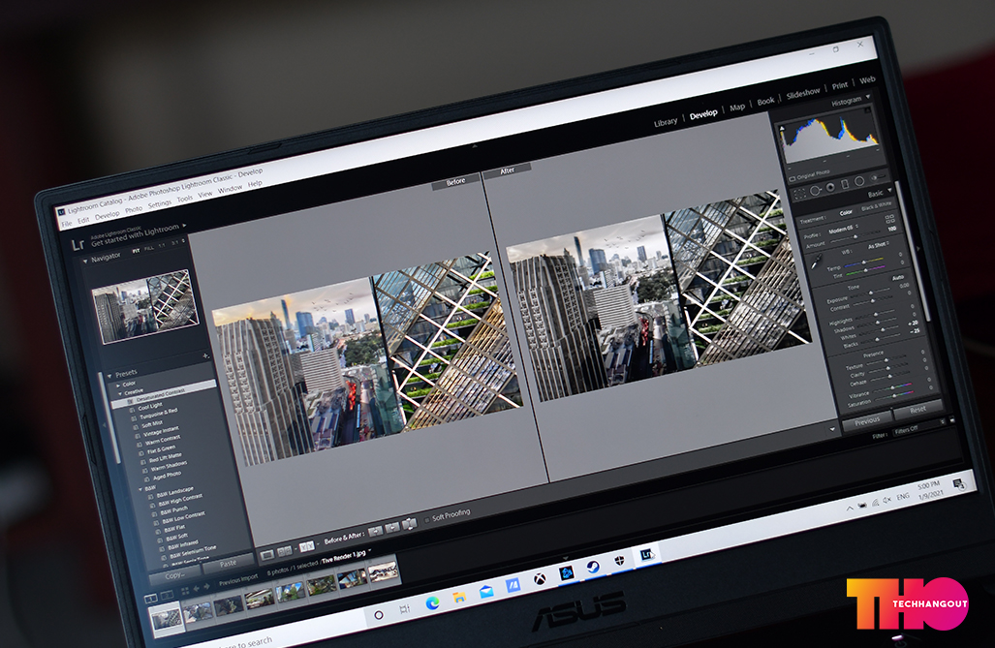
Task: Click the Reset button
Action: pyautogui.click(x=917, y=410)
